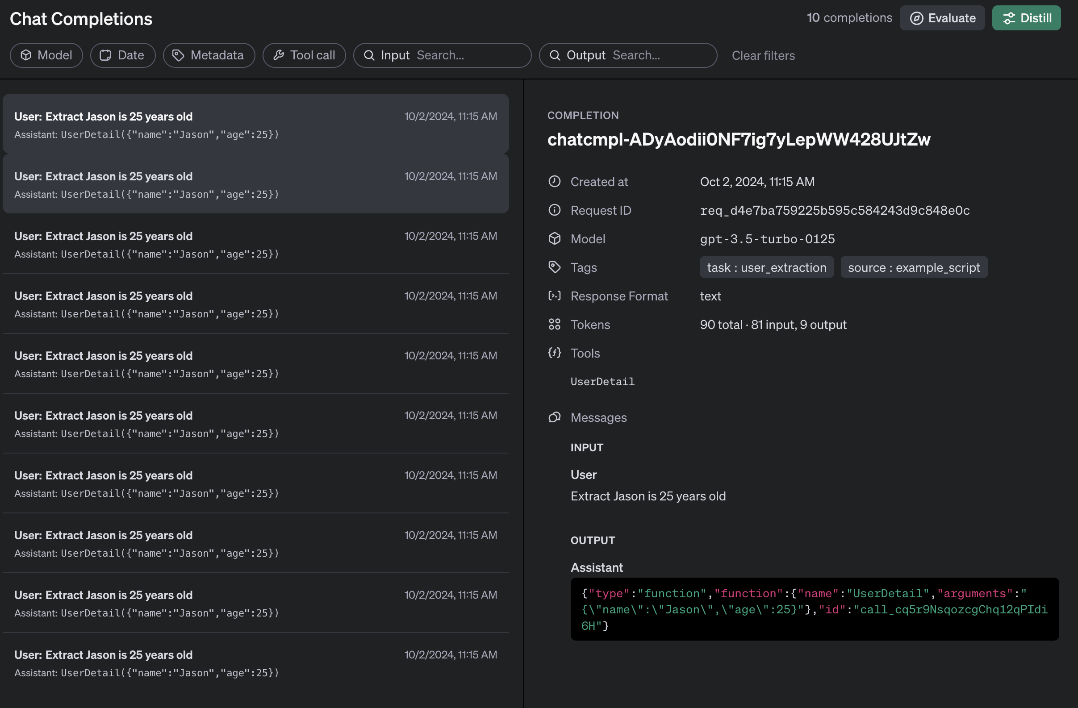Viewport: 1078px width, 708px height.
Task: Open the Metadata filter dropdown
Action: [217, 55]
